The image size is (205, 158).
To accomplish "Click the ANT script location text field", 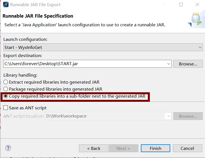I will (x=105, y=116).
